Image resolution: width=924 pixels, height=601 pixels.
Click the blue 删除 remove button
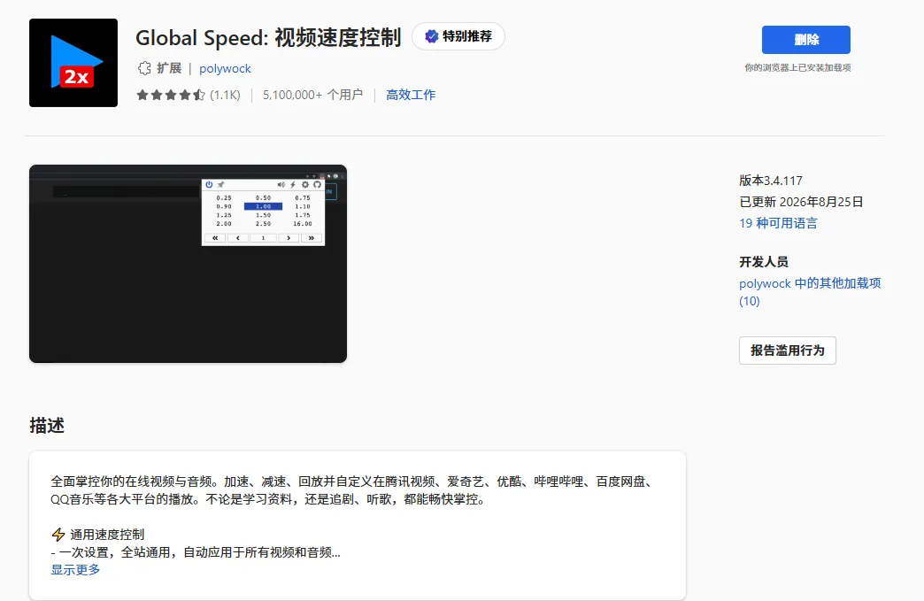[x=805, y=40]
